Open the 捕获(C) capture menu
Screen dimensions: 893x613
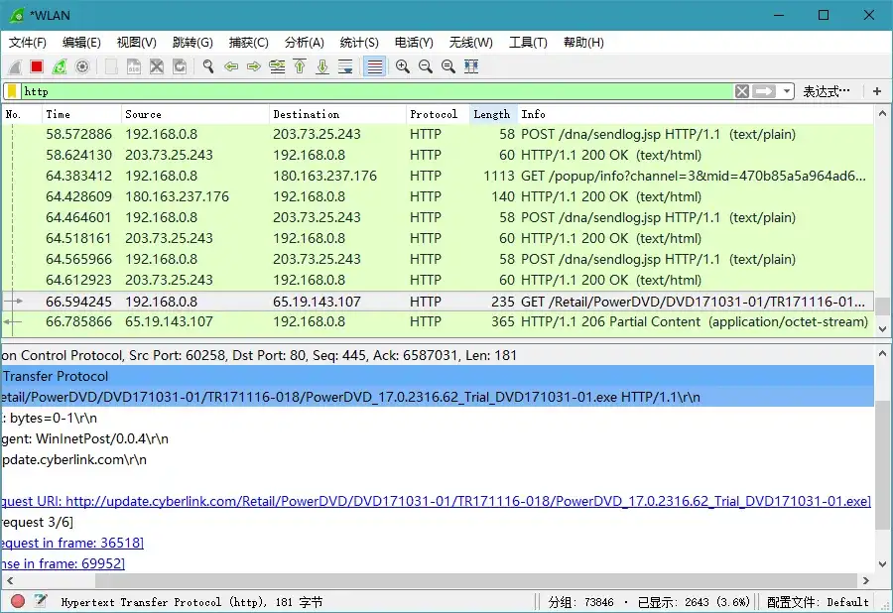[x=248, y=42]
